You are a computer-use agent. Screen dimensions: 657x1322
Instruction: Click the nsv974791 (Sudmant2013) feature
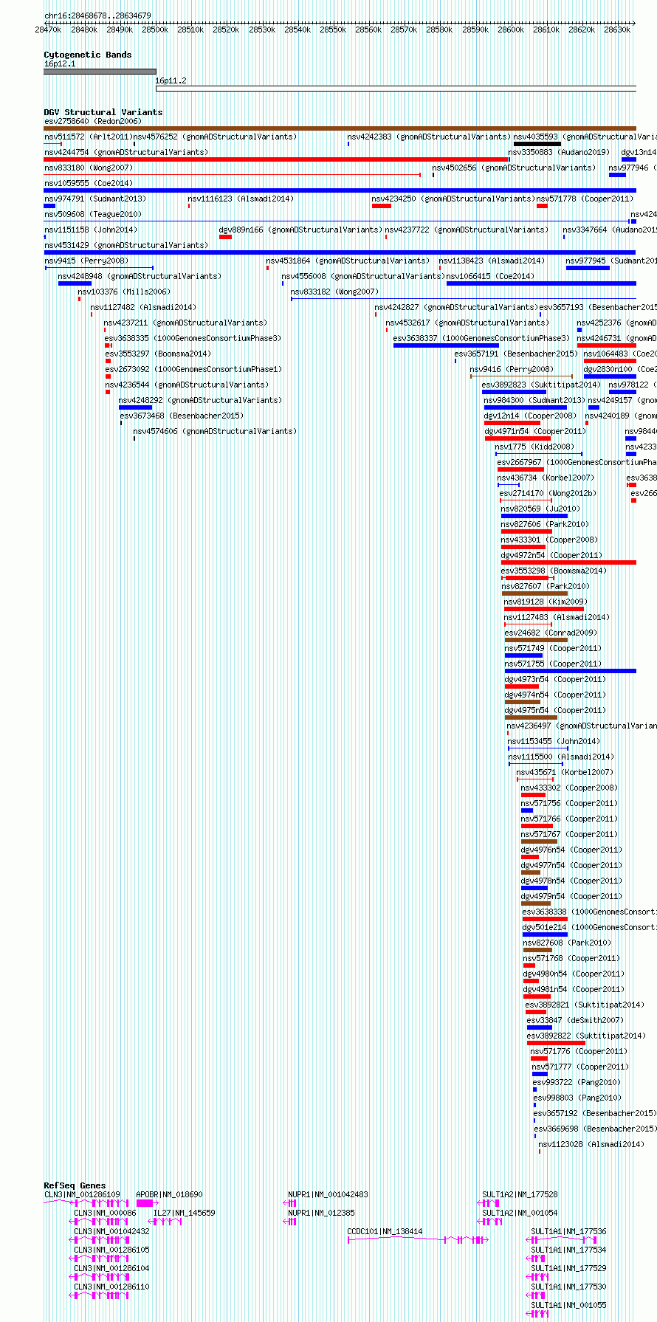(95, 199)
